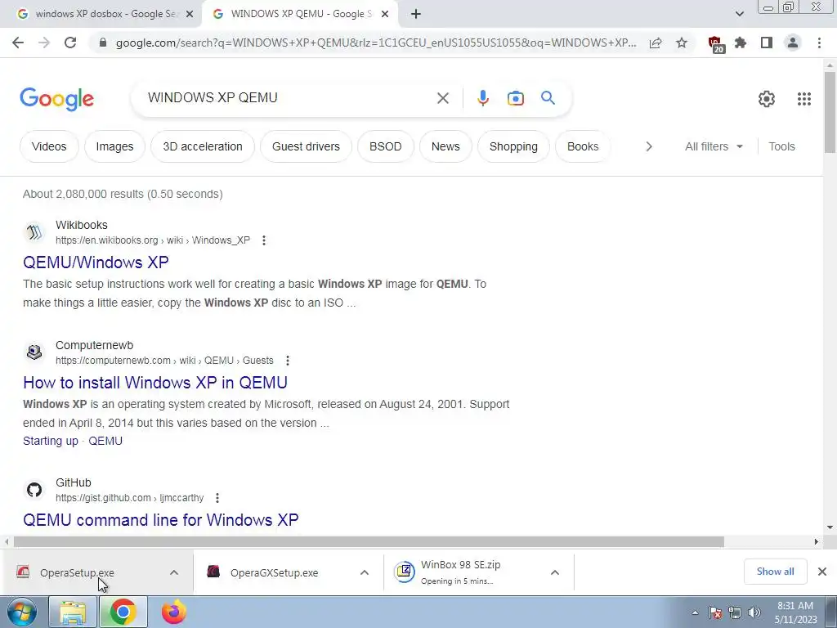Expand WinBox 98 SE.zip download options
837x628 pixels.
pos(555,572)
